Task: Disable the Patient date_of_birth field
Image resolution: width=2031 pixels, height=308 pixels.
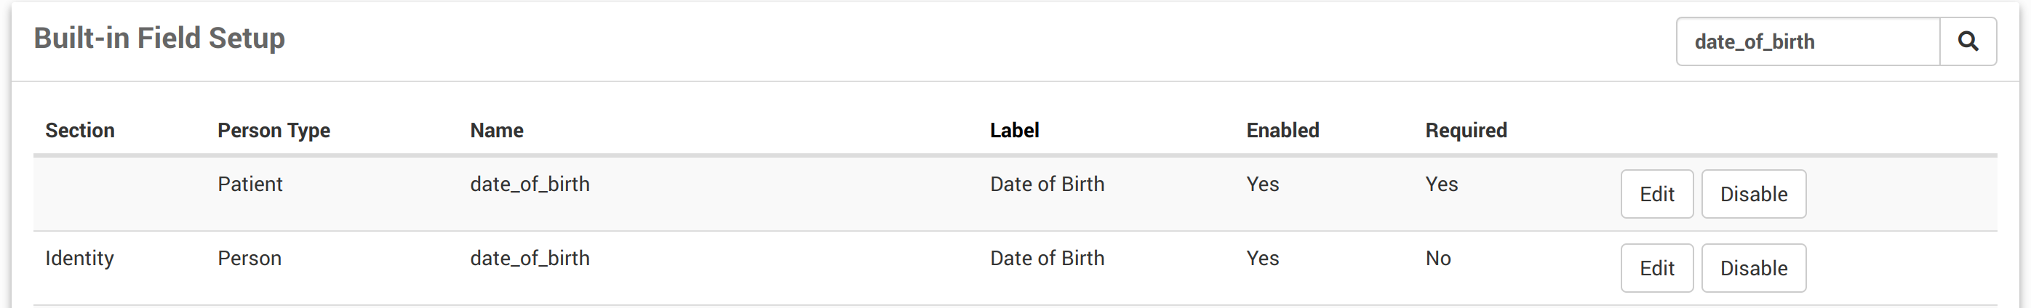Action: [1752, 194]
